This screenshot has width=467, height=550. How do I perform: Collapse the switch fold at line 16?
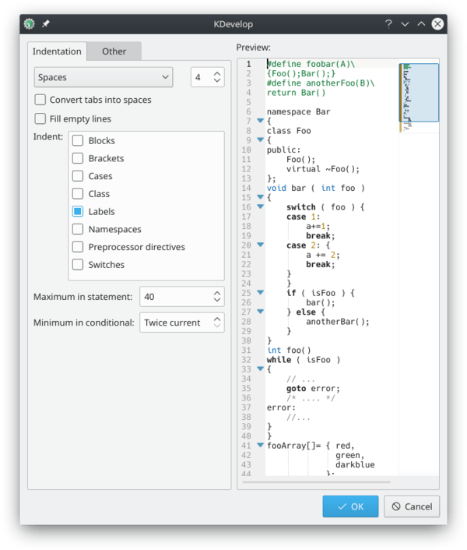click(260, 206)
